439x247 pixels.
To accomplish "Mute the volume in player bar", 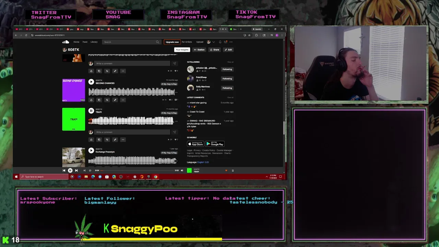I will tap(182, 170).
